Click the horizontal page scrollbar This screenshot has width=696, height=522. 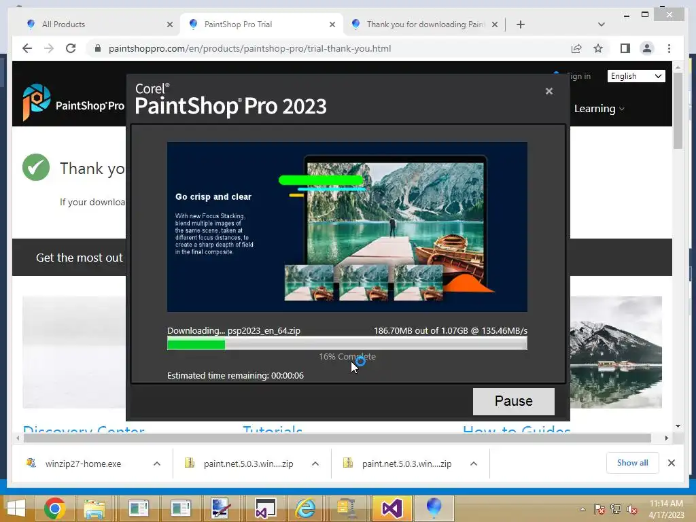click(x=337, y=438)
